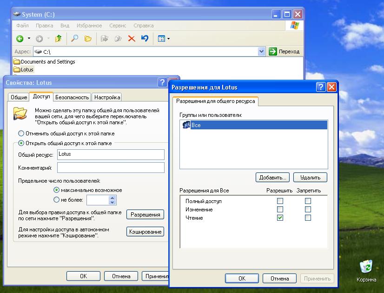Click the Views icon in toolbar

pos(161,38)
